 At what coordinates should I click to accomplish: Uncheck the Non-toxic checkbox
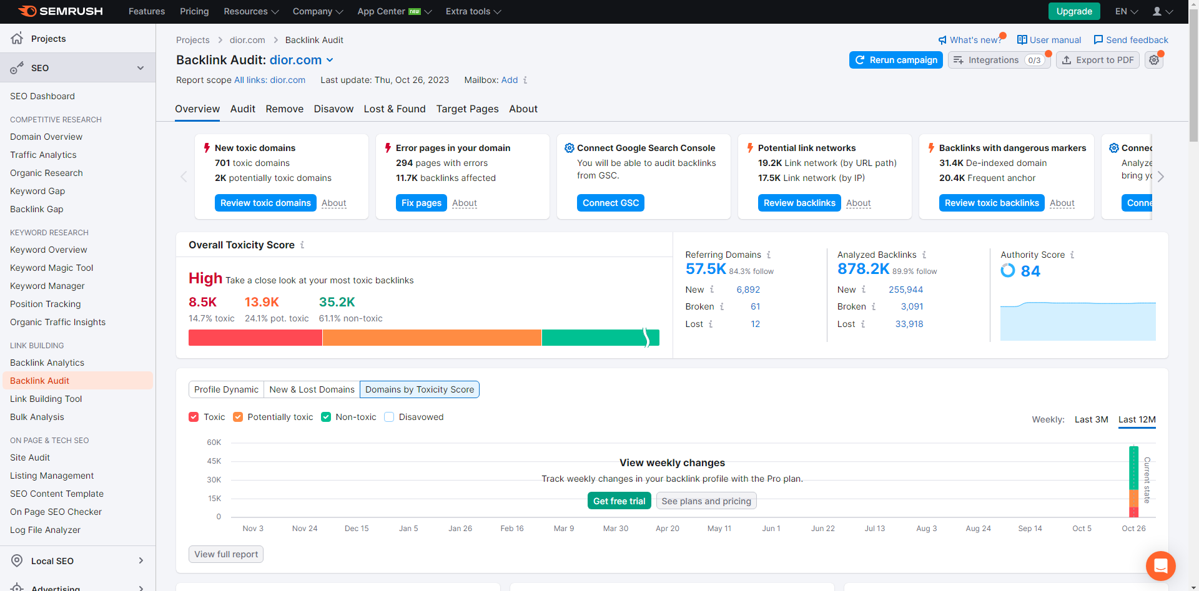point(326,417)
